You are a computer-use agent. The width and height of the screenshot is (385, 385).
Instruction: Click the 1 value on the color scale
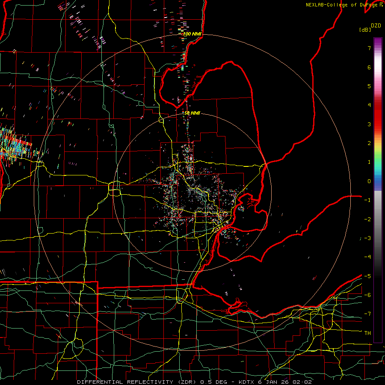click(x=369, y=162)
